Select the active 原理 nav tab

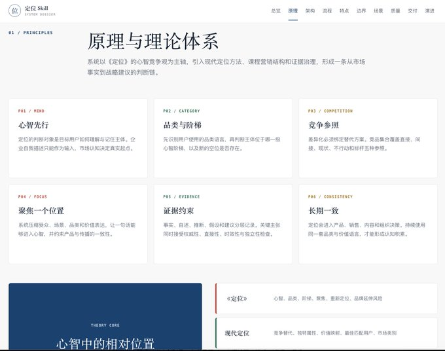point(293,10)
